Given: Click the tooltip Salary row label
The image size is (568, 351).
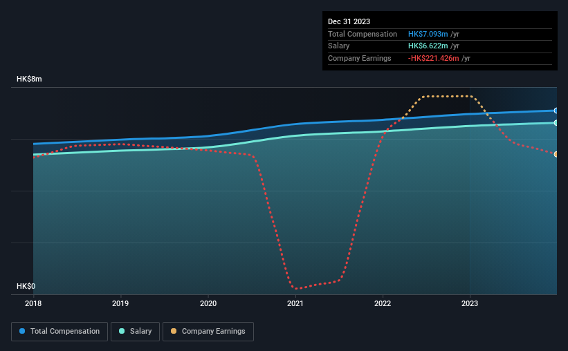Looking at the screenshot, I should [x=339, y=46].
